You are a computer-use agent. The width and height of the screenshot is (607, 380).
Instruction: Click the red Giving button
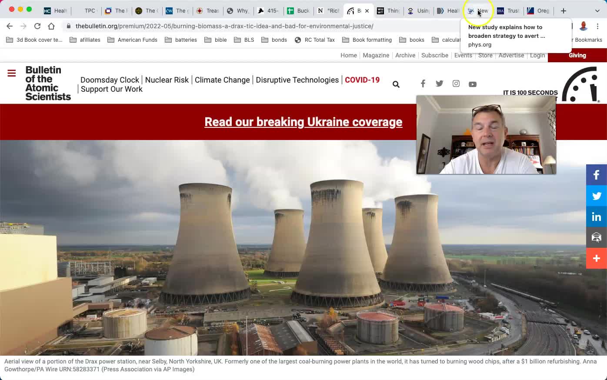[x=577, y=55]
